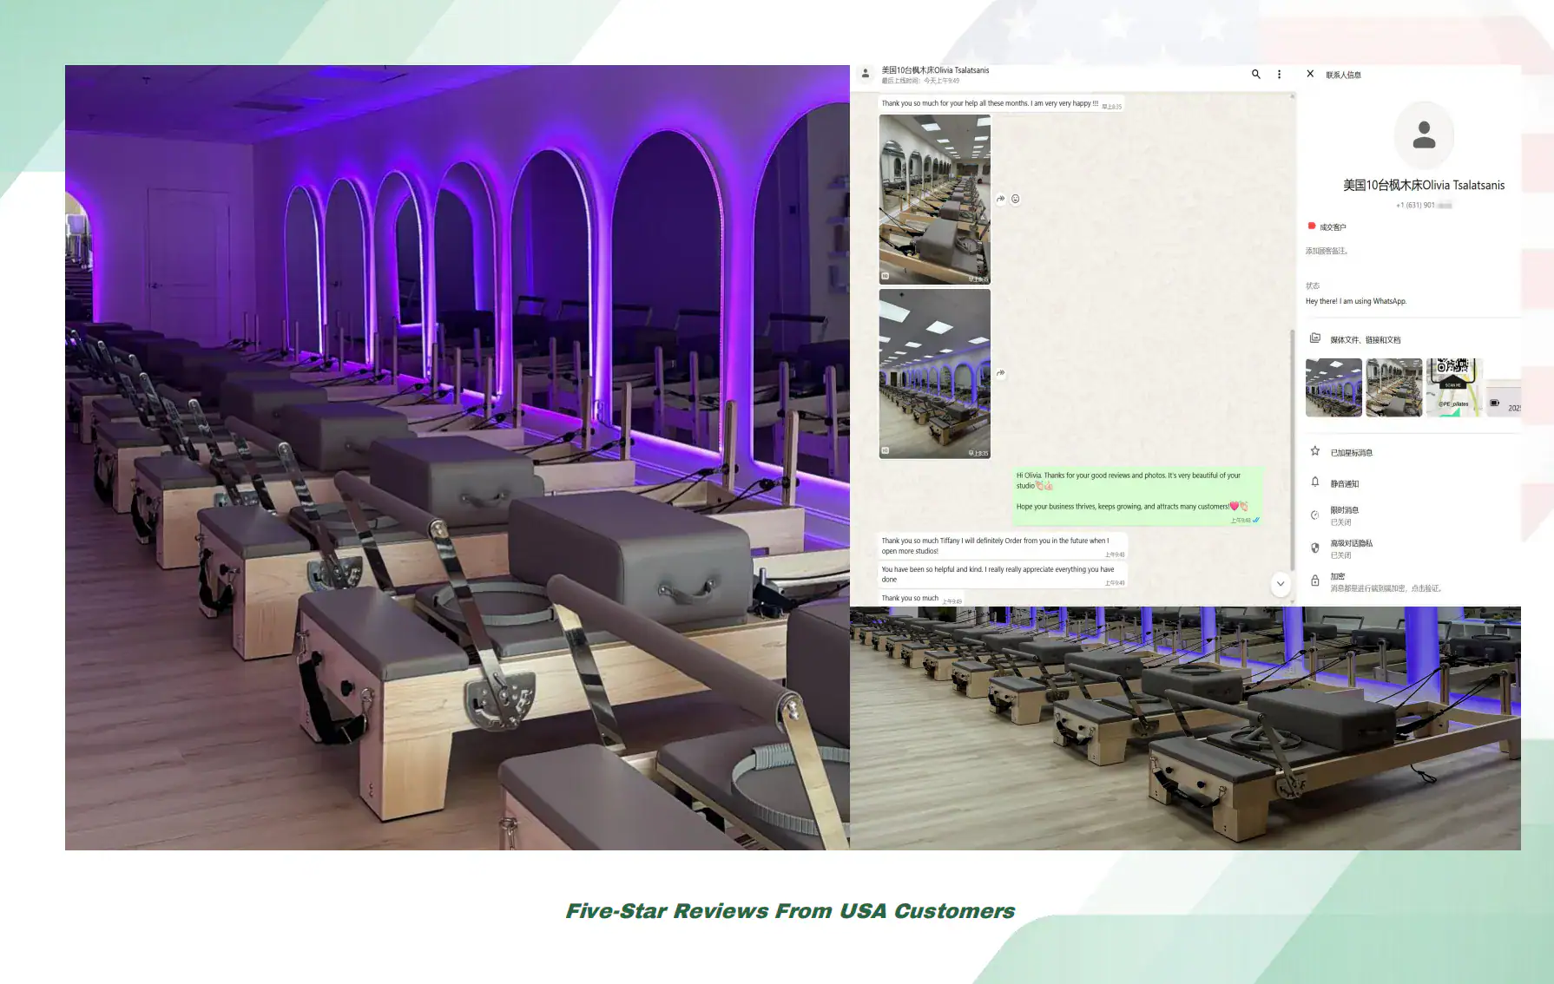Open second media thumbnail in contact info

tap(1393, 388)
